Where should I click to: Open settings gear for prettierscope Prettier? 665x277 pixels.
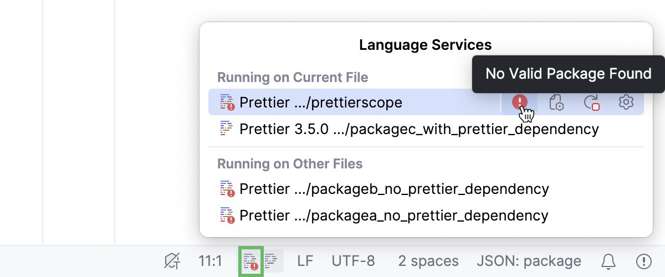pos(626,102)
